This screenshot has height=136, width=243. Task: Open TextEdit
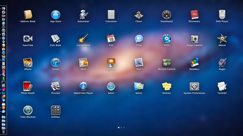point(222,87)
